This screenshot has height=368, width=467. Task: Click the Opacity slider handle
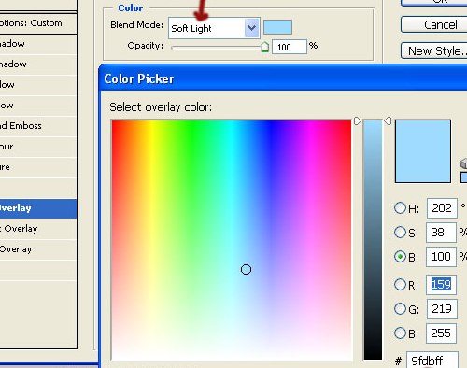point(264,47)
